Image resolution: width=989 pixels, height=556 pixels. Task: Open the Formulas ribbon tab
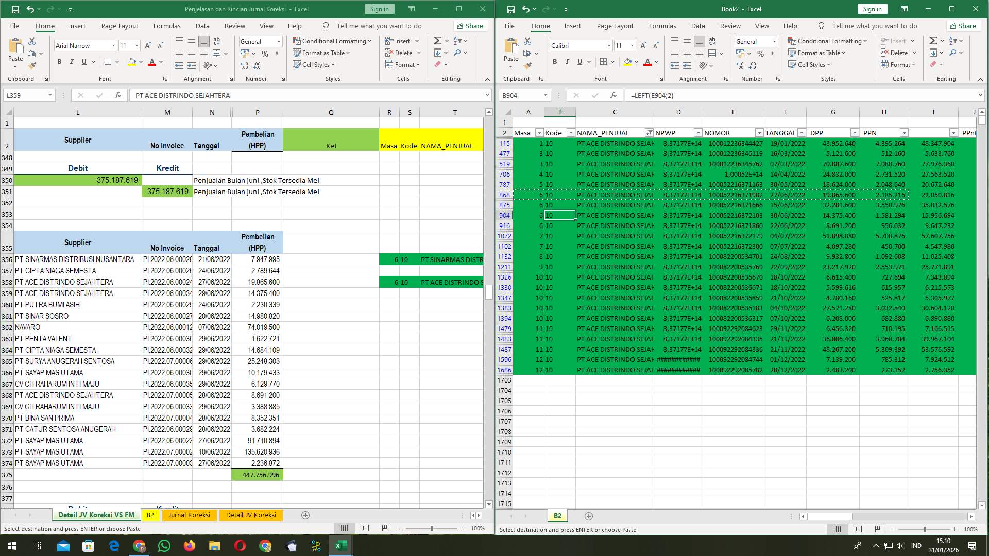tap(167, 26)
